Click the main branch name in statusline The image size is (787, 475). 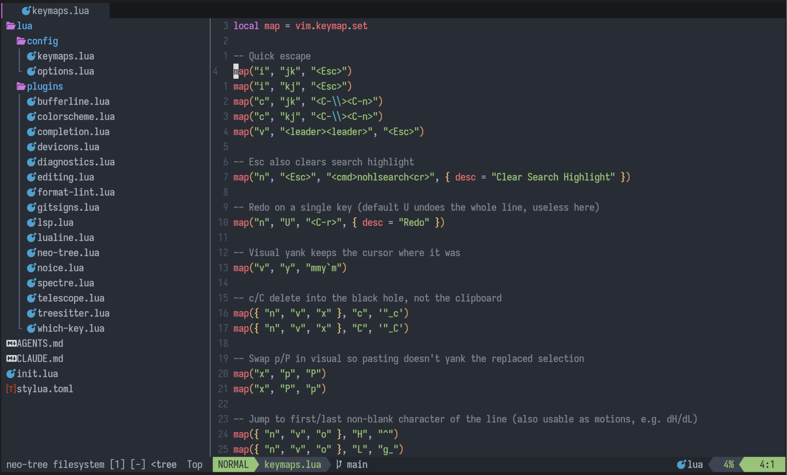(x=357, y=464)
